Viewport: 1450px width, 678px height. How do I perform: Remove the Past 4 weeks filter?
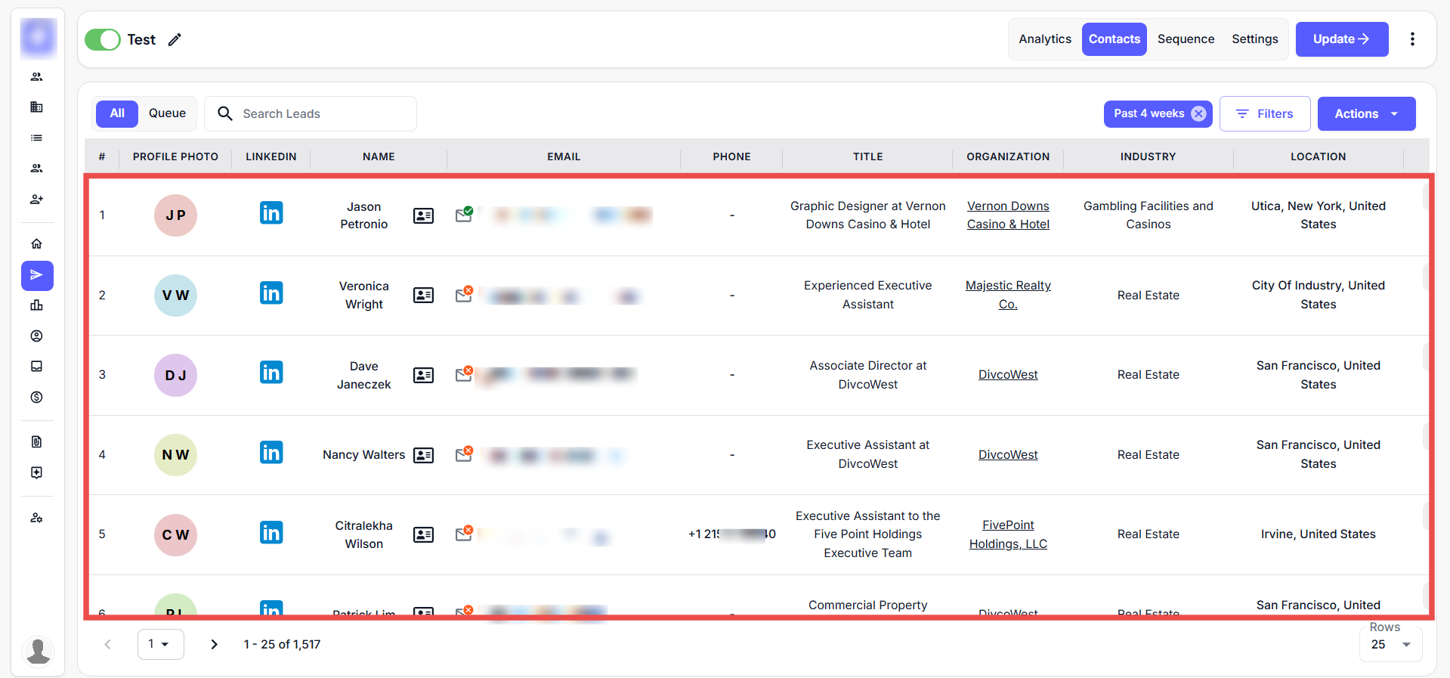tap(1198, 113)
